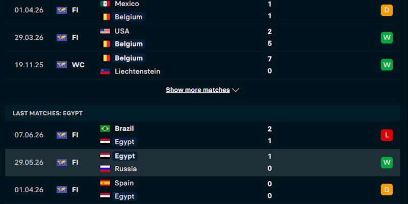
Task: Expand the list with the Show more matches chevron
Action: coord(236,90)
